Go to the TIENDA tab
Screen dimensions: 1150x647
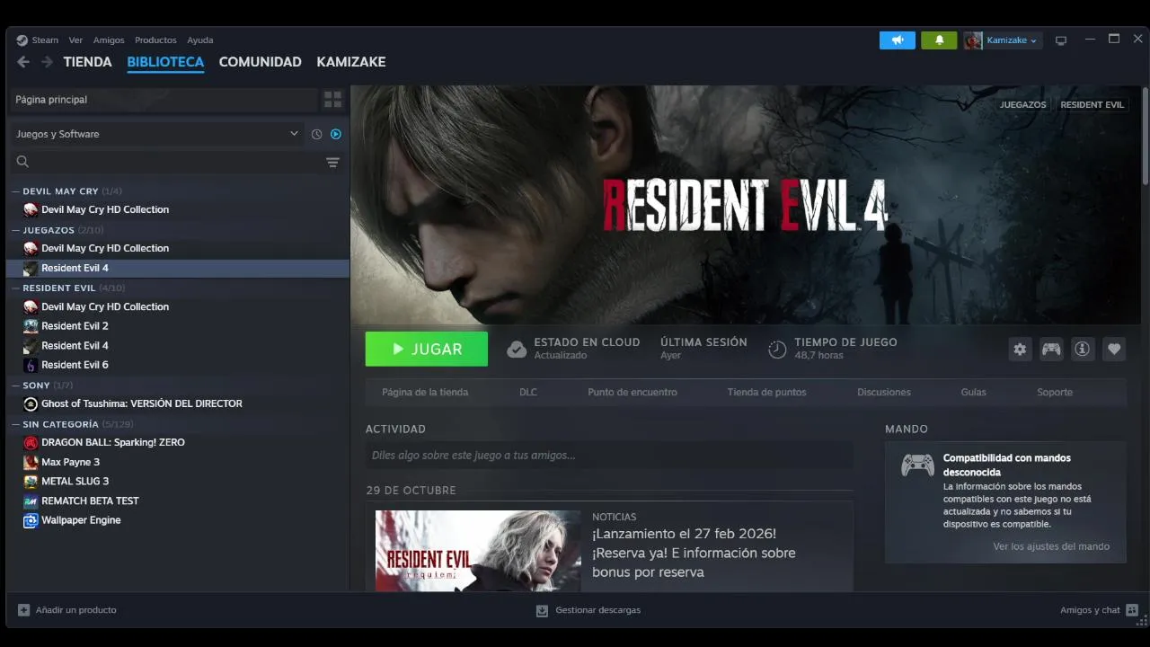(87, 62)
